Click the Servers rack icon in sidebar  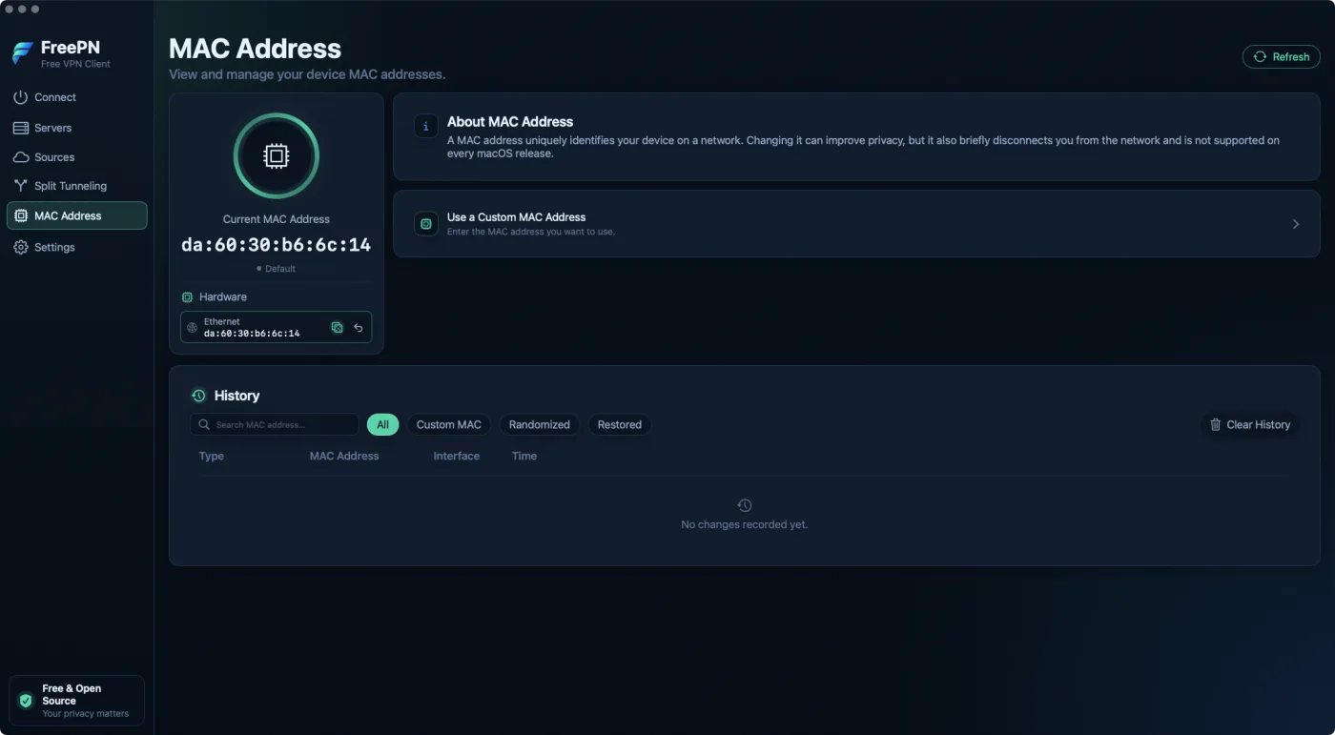[x=20, y=128]
